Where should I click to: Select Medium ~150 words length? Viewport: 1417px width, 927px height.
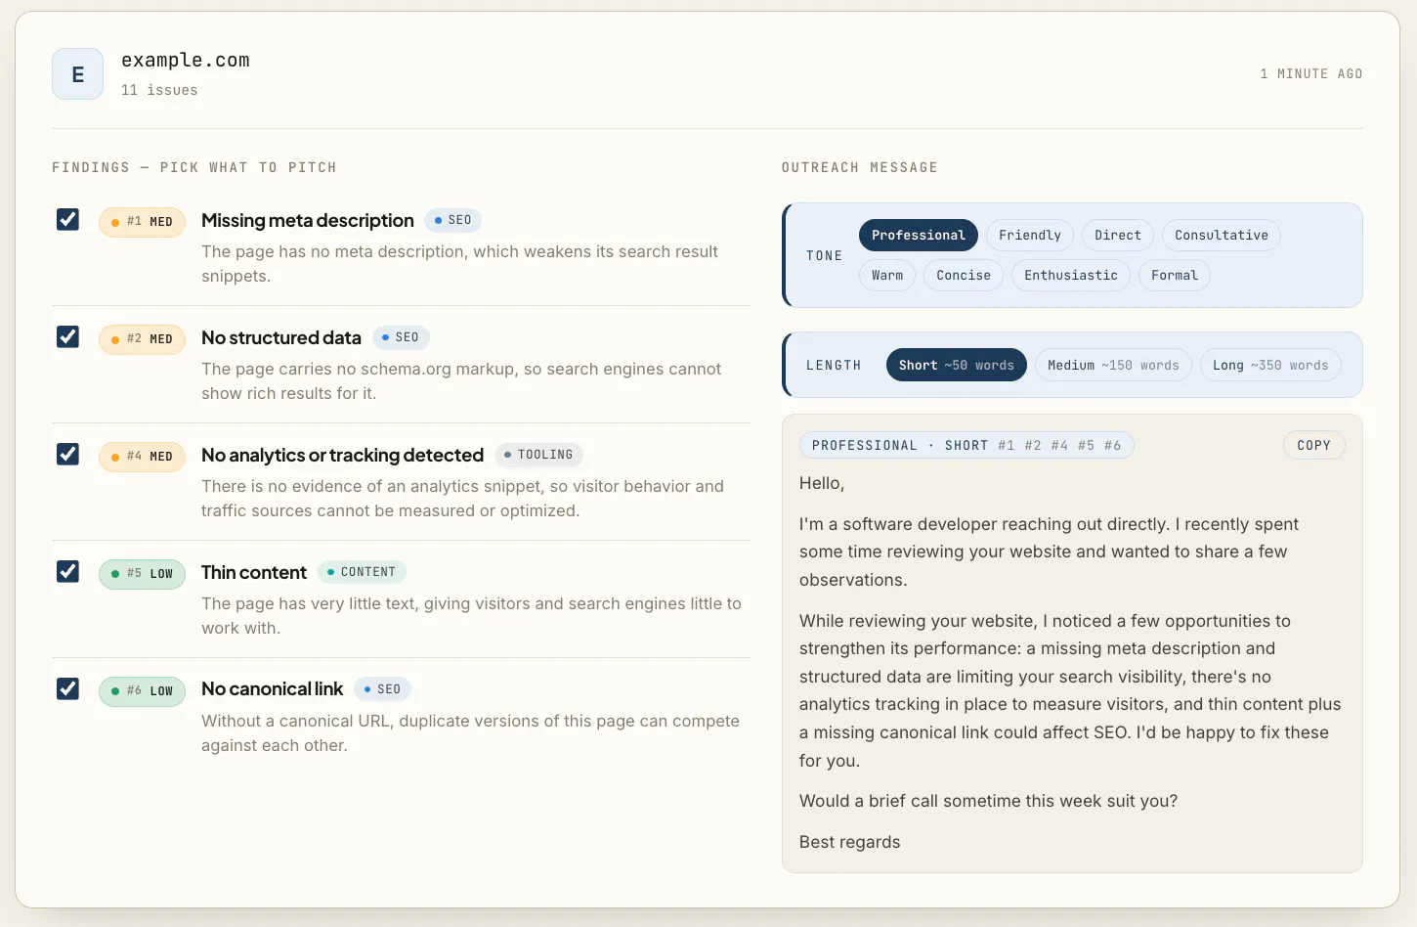(1114, 365)
